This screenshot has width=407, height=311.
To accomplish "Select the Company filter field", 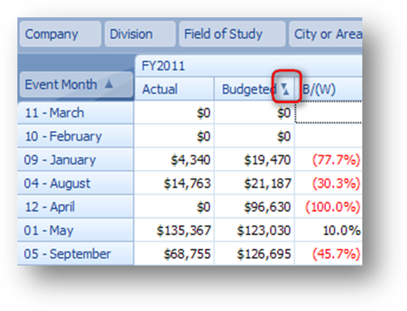I will coord(60,34).
